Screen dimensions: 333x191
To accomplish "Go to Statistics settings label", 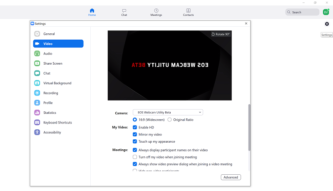I will coord(50,113).
